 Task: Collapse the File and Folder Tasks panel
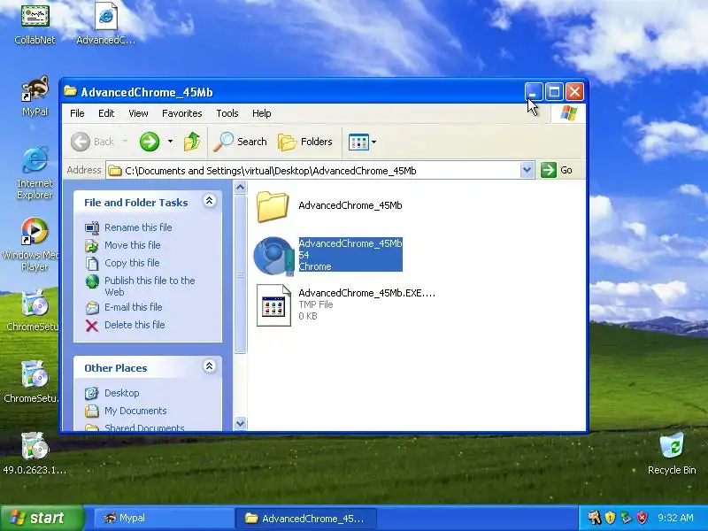pyautogui.click(x=209, y=201)
